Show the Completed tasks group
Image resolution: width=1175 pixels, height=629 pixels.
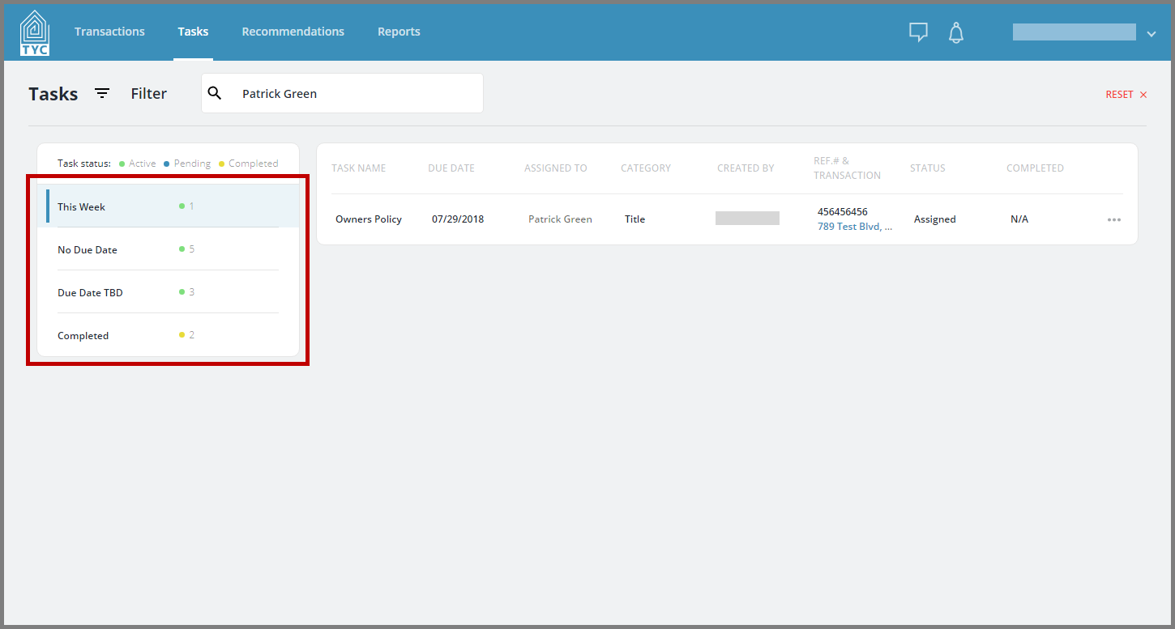coord(168,335)
